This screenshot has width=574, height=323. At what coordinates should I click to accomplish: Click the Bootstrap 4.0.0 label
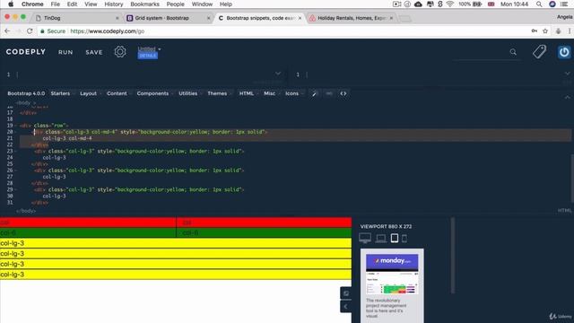pos(26,93)
